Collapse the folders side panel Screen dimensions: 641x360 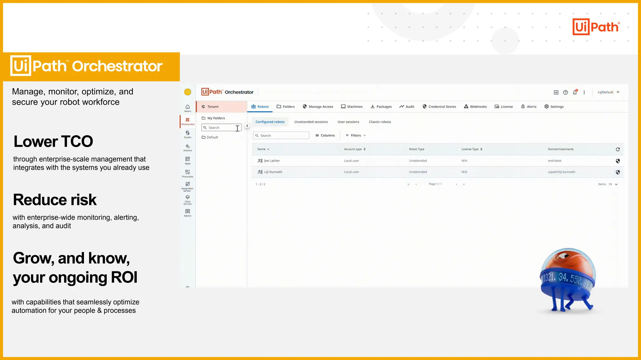(247, 126)
